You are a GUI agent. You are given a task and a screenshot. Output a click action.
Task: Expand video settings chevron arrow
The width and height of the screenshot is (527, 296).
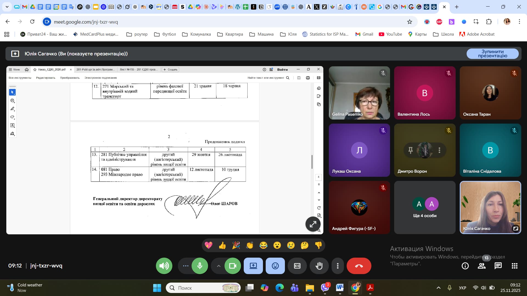(x=218, y=266)
